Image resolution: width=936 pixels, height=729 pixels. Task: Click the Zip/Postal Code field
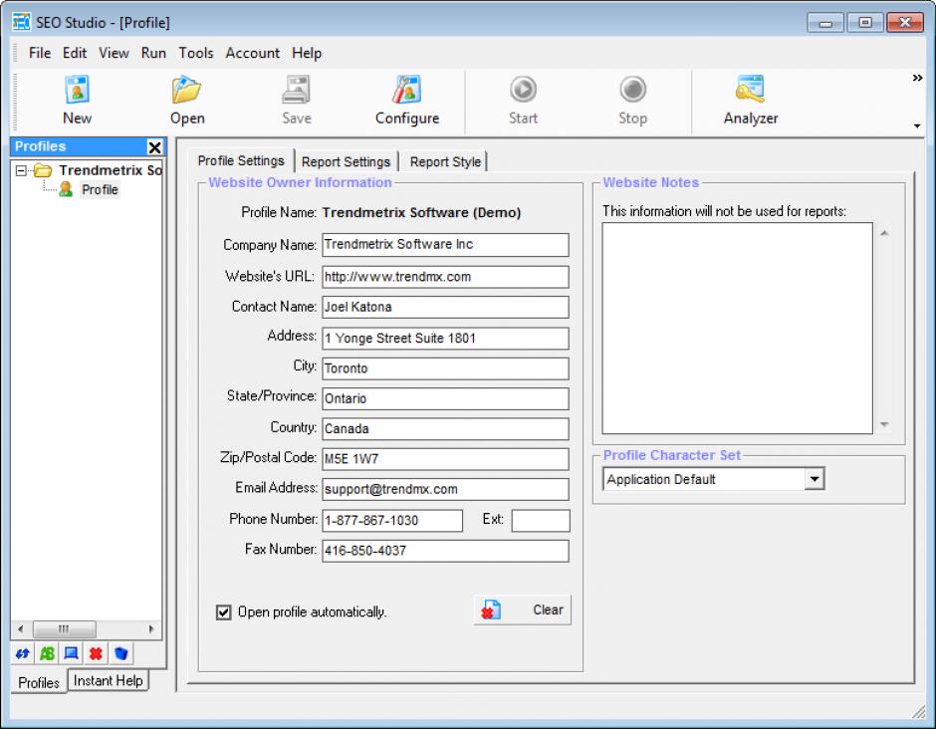coord(445,459)
